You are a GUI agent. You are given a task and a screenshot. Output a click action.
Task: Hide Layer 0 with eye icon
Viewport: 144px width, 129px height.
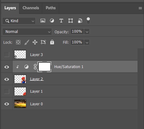coord(7,104)
